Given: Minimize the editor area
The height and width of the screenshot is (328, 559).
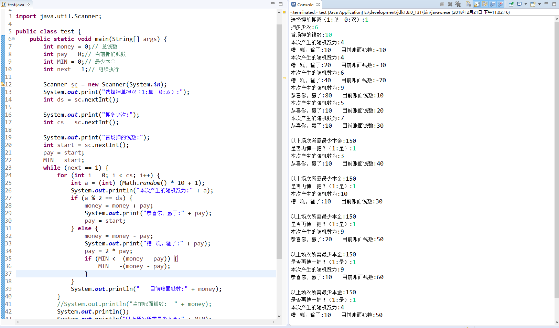Looking at the screenshot, I should tap(273, 4).
